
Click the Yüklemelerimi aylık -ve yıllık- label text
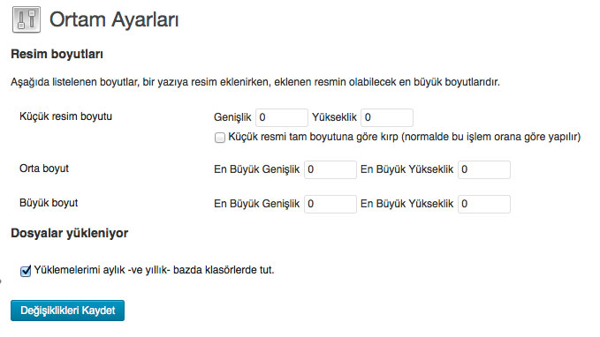pos(155,270)
